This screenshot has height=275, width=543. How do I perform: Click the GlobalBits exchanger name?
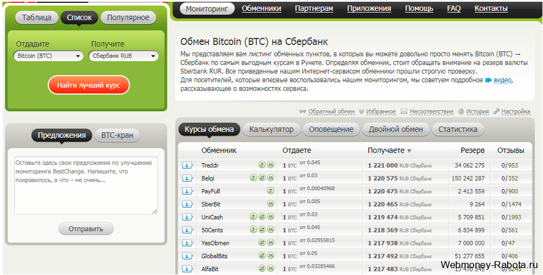click(214, 256)
